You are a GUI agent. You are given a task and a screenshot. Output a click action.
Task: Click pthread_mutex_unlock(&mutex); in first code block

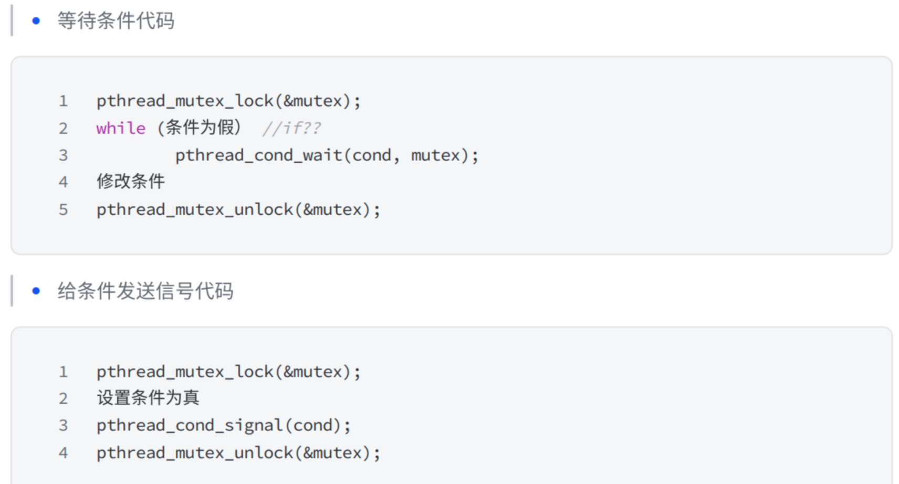point(238,209)
